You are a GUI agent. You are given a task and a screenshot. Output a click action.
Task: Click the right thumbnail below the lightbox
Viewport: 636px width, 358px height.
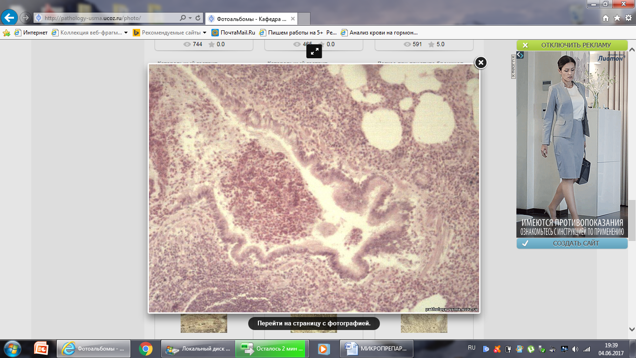click(x=424, y=323)
